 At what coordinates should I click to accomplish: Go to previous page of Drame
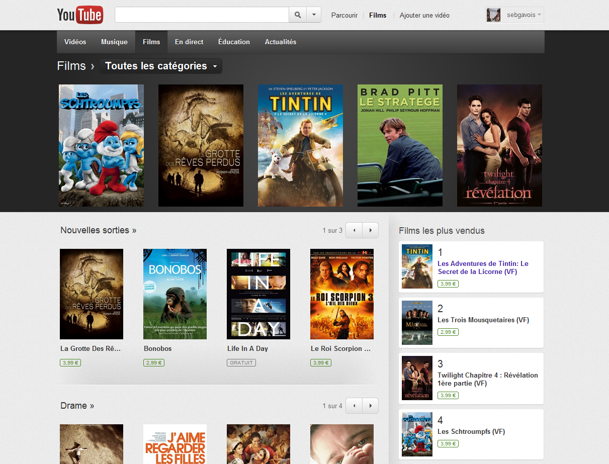(354, 406)
